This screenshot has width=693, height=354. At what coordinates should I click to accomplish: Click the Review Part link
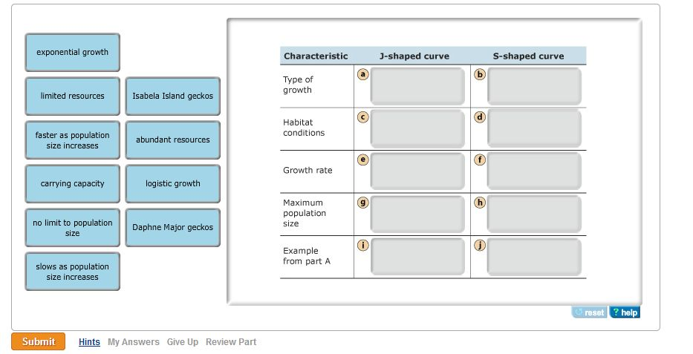point(231,342)
